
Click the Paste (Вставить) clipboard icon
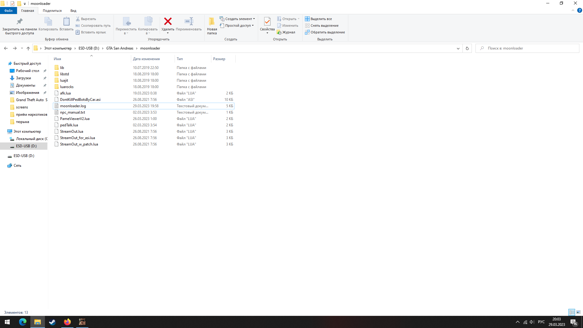(x=66, y=22)
